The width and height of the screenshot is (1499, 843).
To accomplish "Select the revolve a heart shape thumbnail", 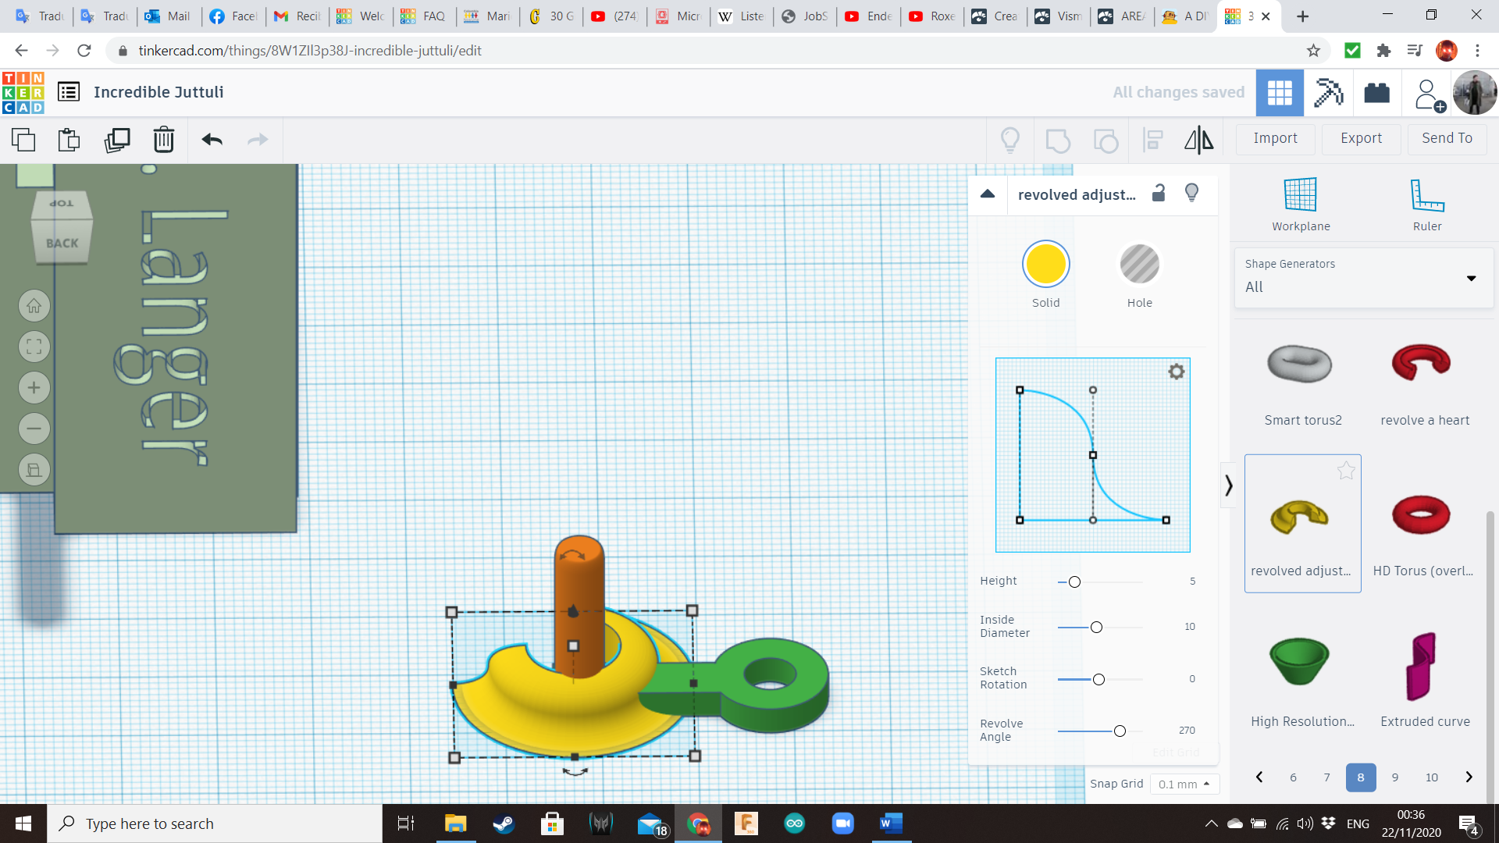I will tap(1422, 365).
